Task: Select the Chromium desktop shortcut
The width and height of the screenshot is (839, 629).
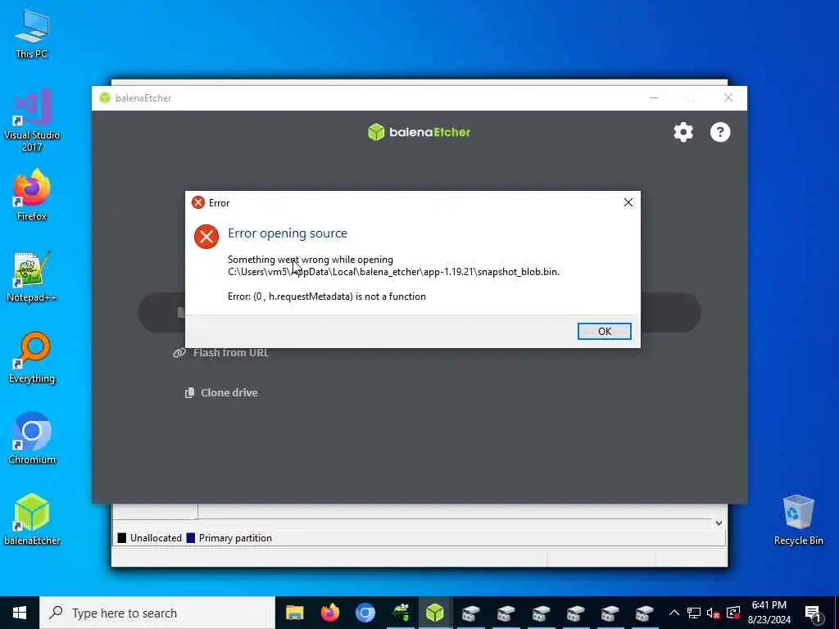Action: (32, 439)
